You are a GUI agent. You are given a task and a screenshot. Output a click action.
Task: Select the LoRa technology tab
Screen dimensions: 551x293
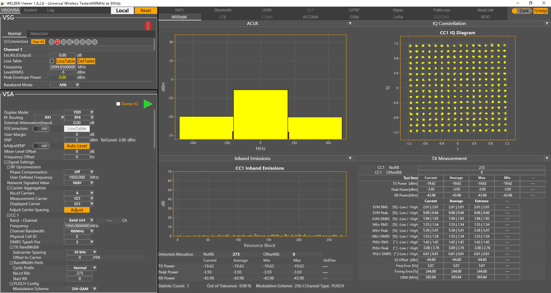398,17
